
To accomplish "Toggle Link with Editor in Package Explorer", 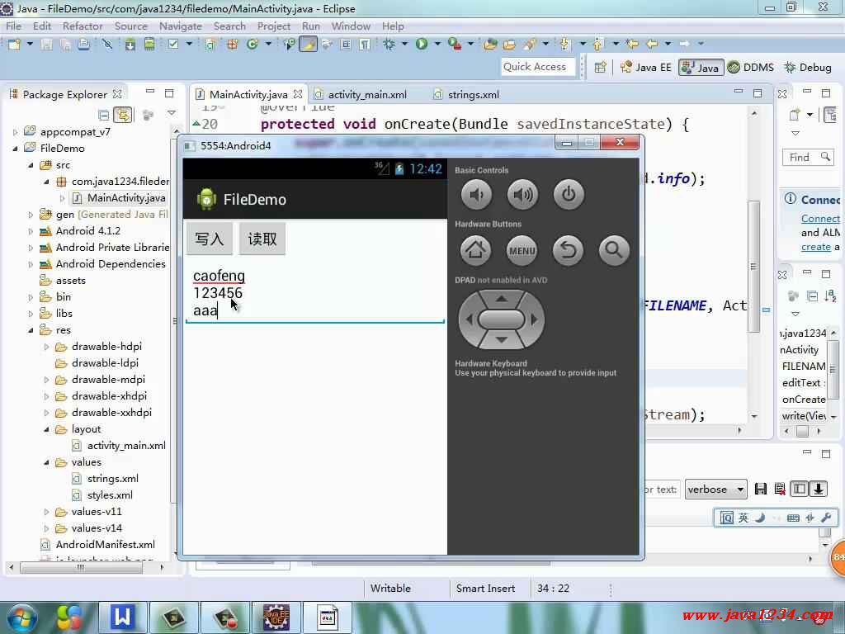I will coord(122,116).
